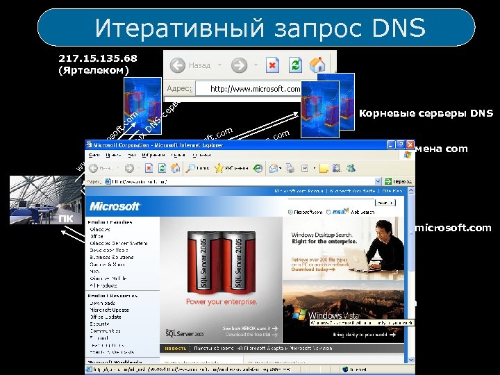Open the Tools menu in IE menu bar
The image size is (500, 375).
click(178, 155)
